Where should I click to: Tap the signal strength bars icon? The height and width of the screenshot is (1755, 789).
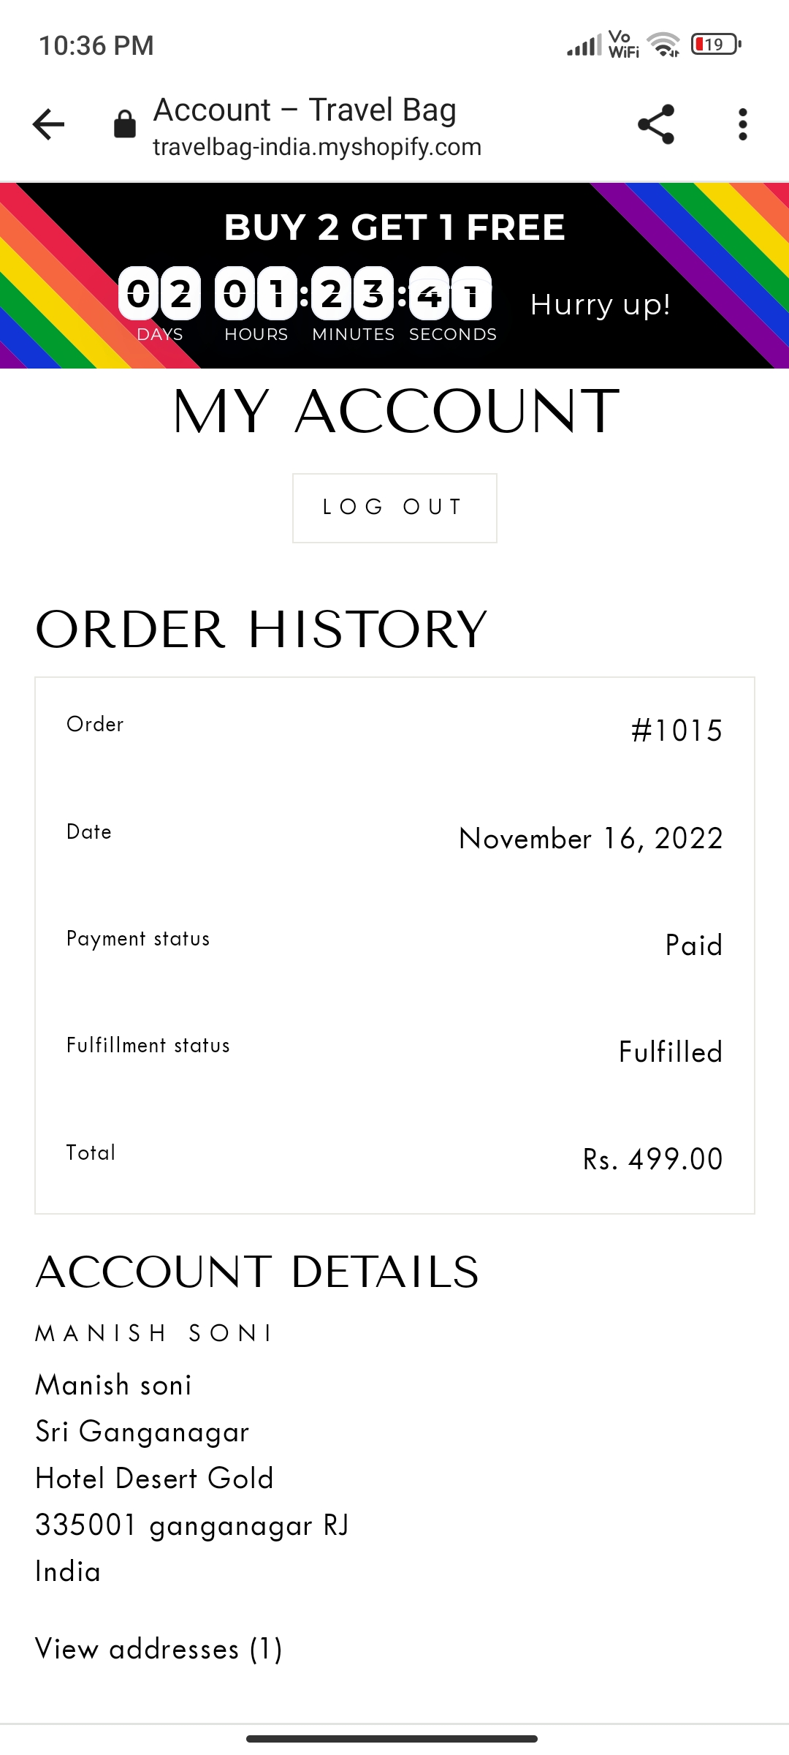(x=584, y=46)
